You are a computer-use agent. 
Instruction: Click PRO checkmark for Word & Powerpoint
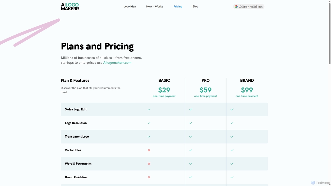(x=191, y=164)
